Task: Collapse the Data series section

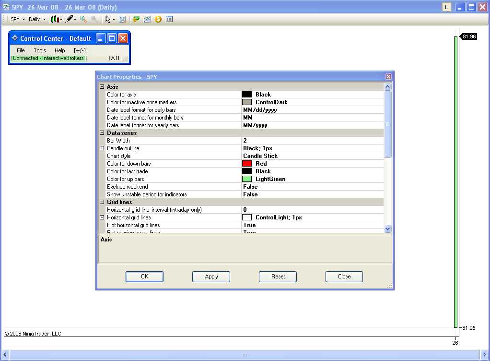Action: (102, 132)
